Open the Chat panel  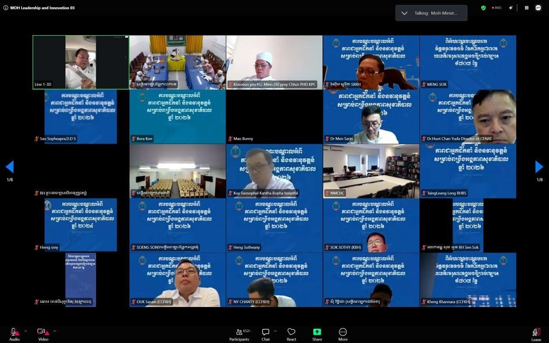(x=265, y=334)
